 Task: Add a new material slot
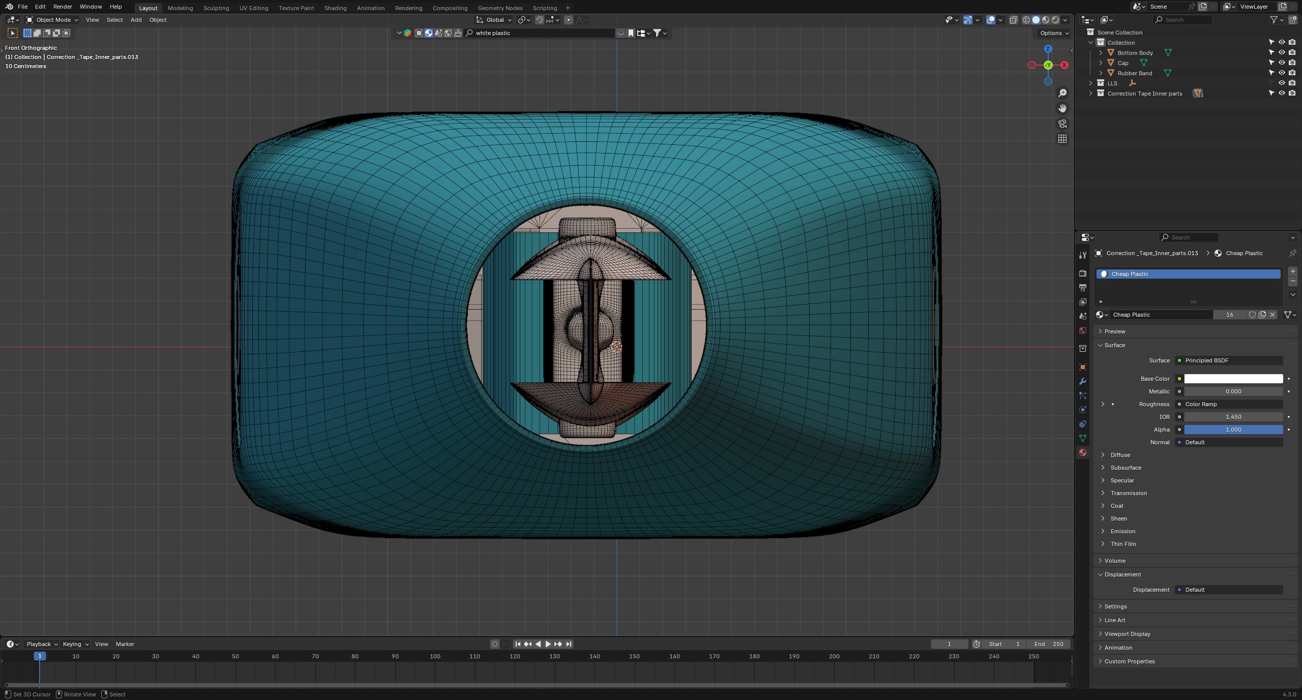coord(1293,271)
